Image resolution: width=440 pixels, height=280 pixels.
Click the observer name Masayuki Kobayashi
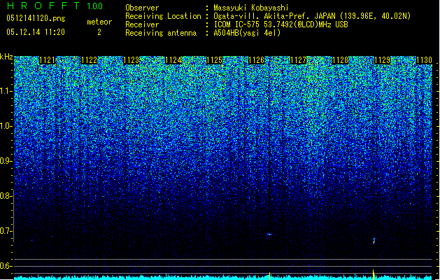tap(251, 8)
